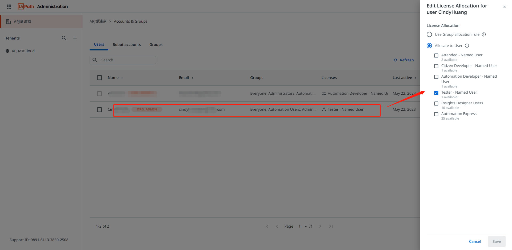Go to first page of users
The height and width of the screenshot is (250, 512).
[266, 226]
